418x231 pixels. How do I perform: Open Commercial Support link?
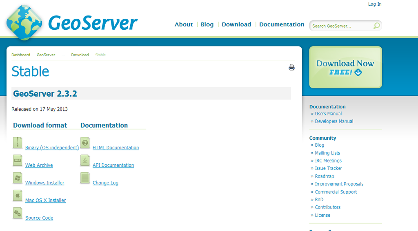(x=336, y=192)
